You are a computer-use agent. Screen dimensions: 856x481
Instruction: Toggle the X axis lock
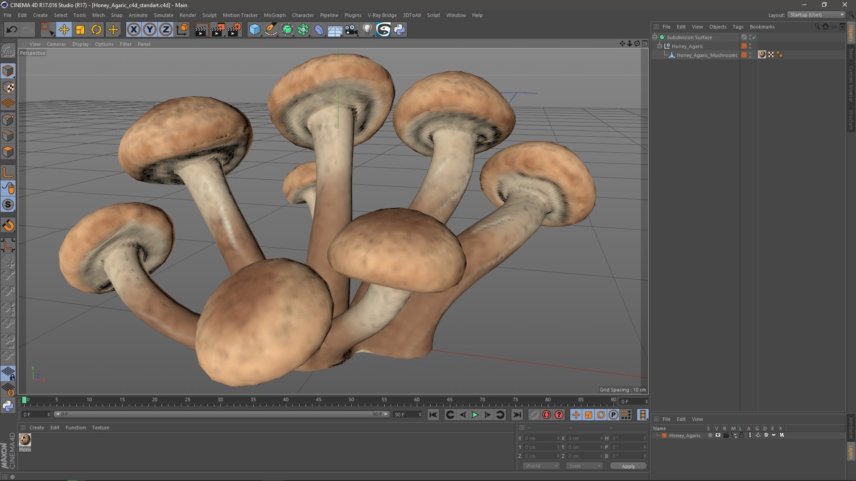point(133,30)
